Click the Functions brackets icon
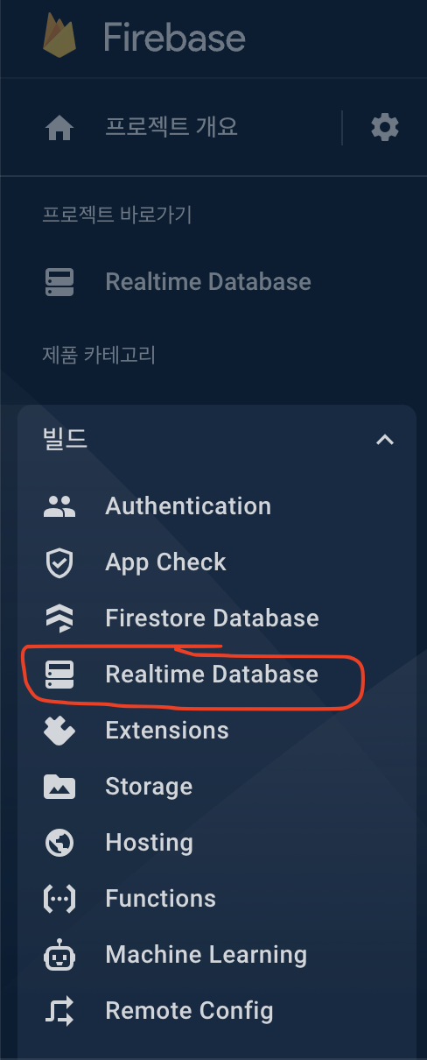The image size is (427, 1060). tap(59, 899)
